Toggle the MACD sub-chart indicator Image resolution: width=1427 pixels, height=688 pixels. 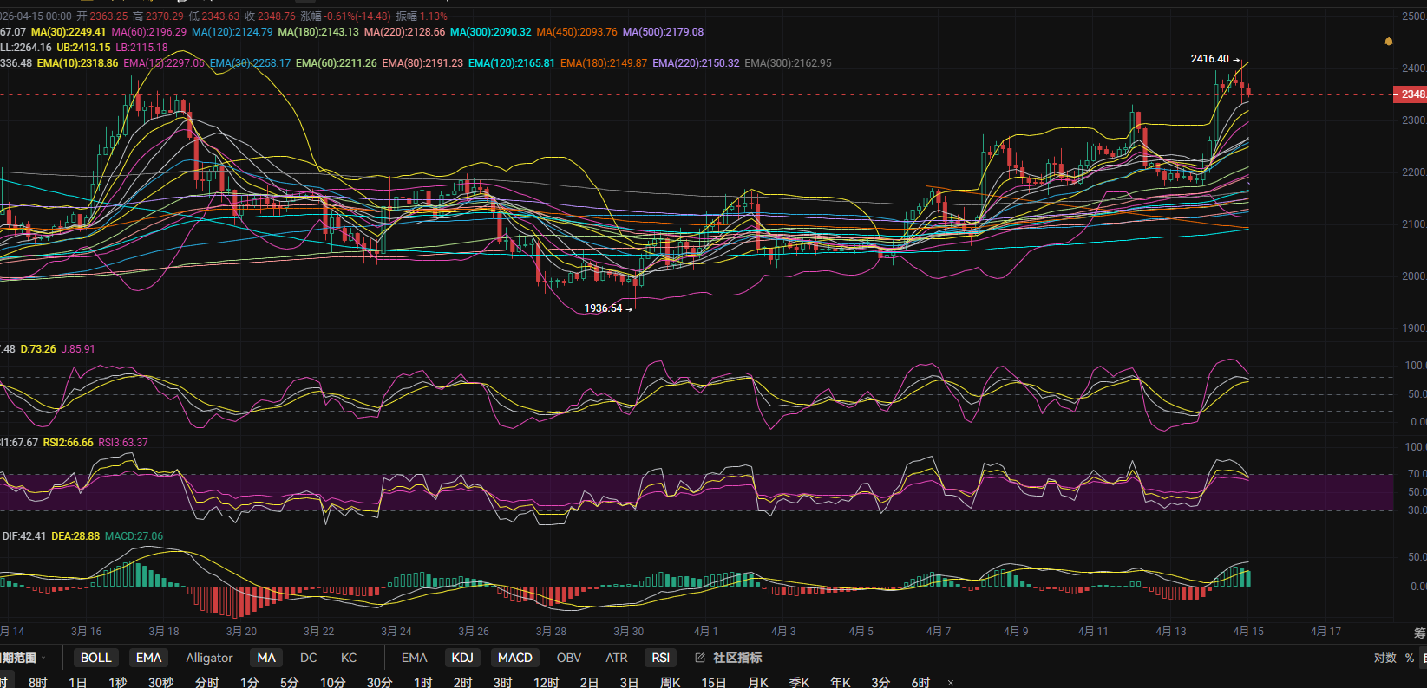(514, 658)
